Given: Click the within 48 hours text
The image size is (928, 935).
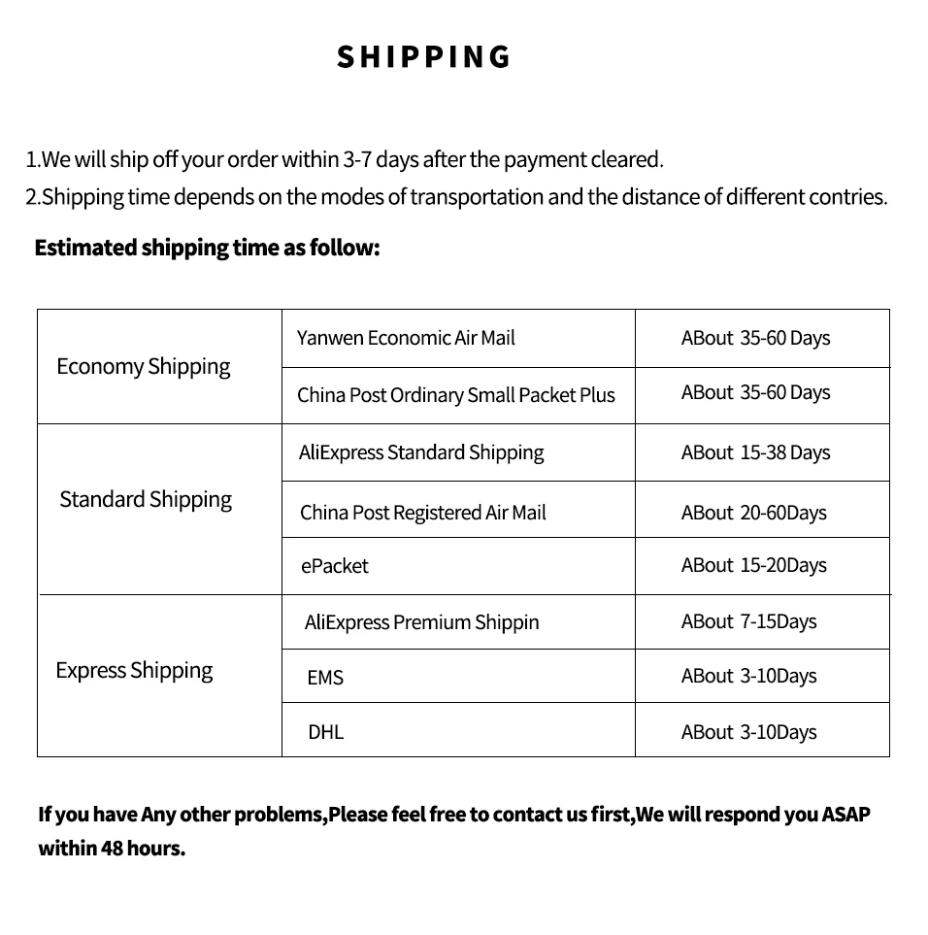Looking at the screenshot, I should [112, 848].
